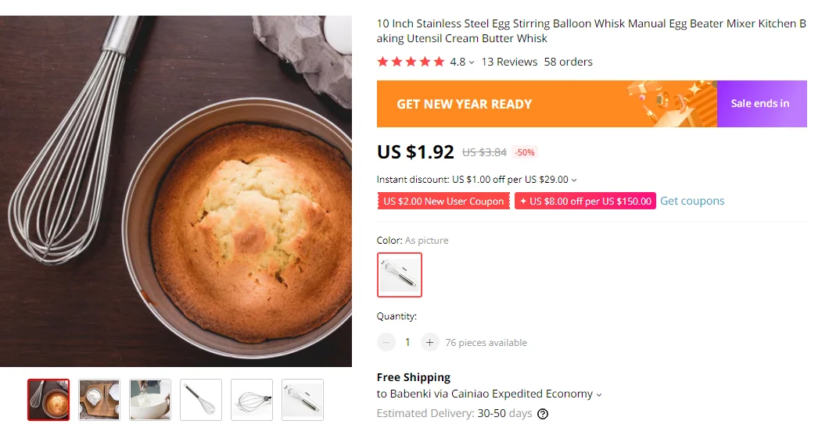Viewport: 829px width, 435px height.
Task: Claim the US $2.00 New User Coupon
Action: (x=443, y=201)
